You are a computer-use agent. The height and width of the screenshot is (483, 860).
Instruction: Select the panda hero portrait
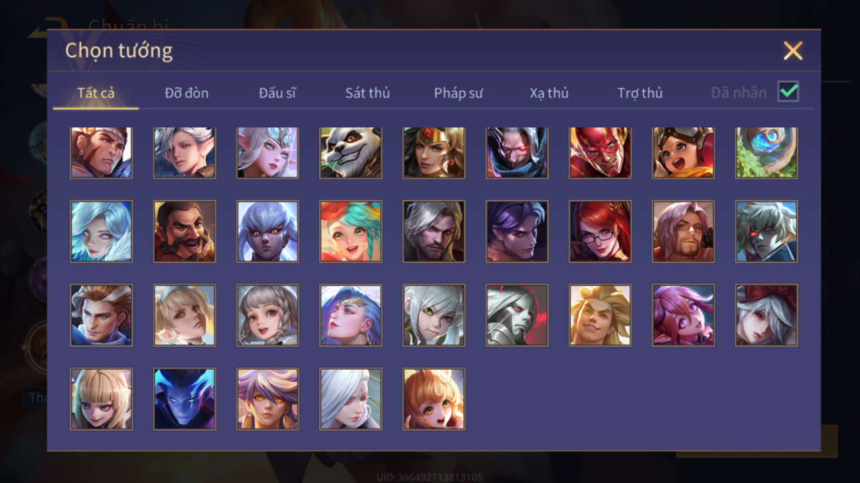[350, 153]
